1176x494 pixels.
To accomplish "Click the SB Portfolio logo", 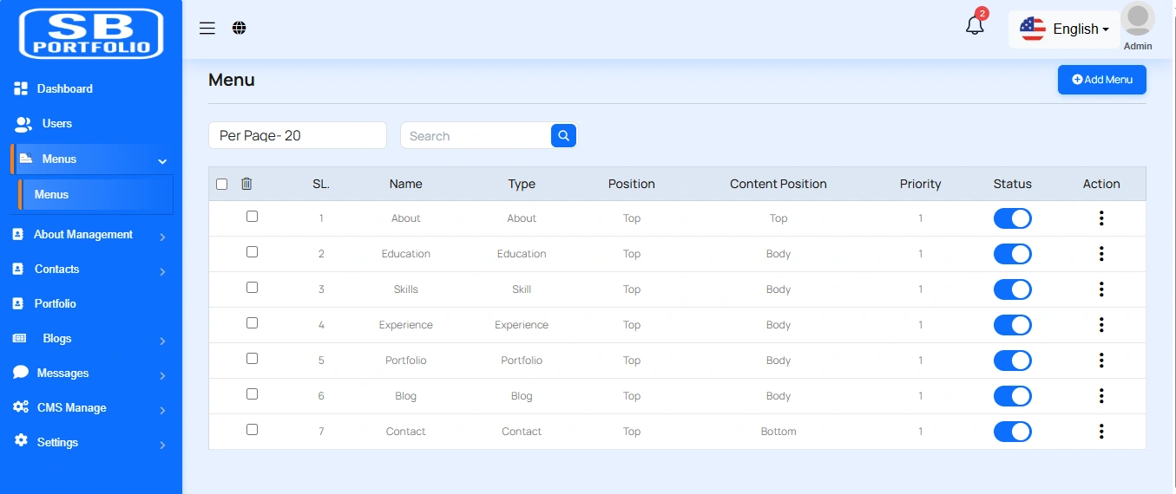I will (91, 34).
